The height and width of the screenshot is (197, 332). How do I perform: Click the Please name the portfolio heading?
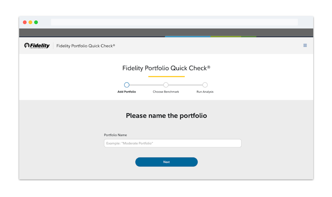coord(166,116)
